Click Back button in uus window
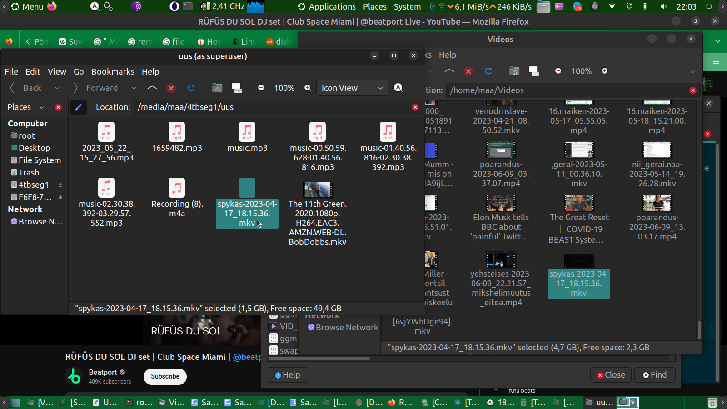727x409 pixels. click(x=26, y=88)
